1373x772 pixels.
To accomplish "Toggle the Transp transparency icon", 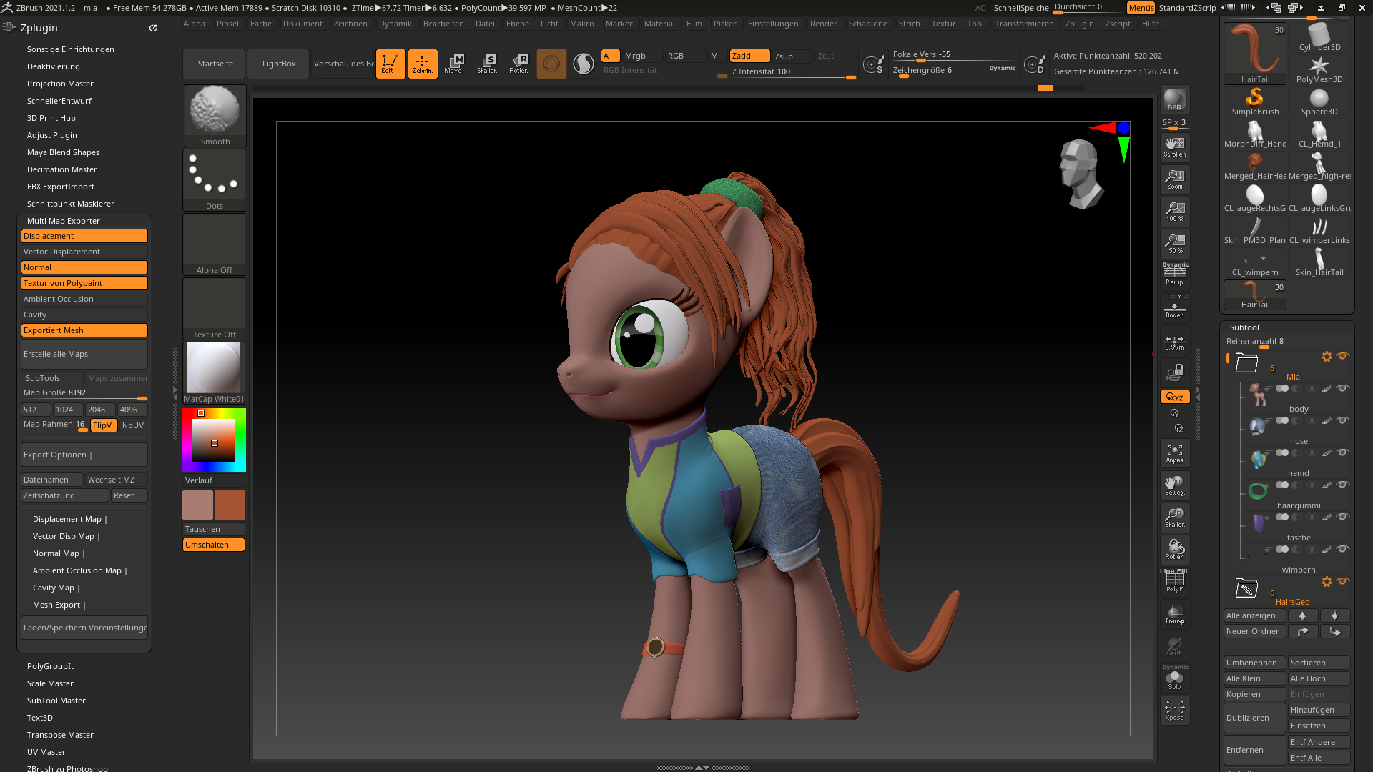I will tap(1174, 614).
